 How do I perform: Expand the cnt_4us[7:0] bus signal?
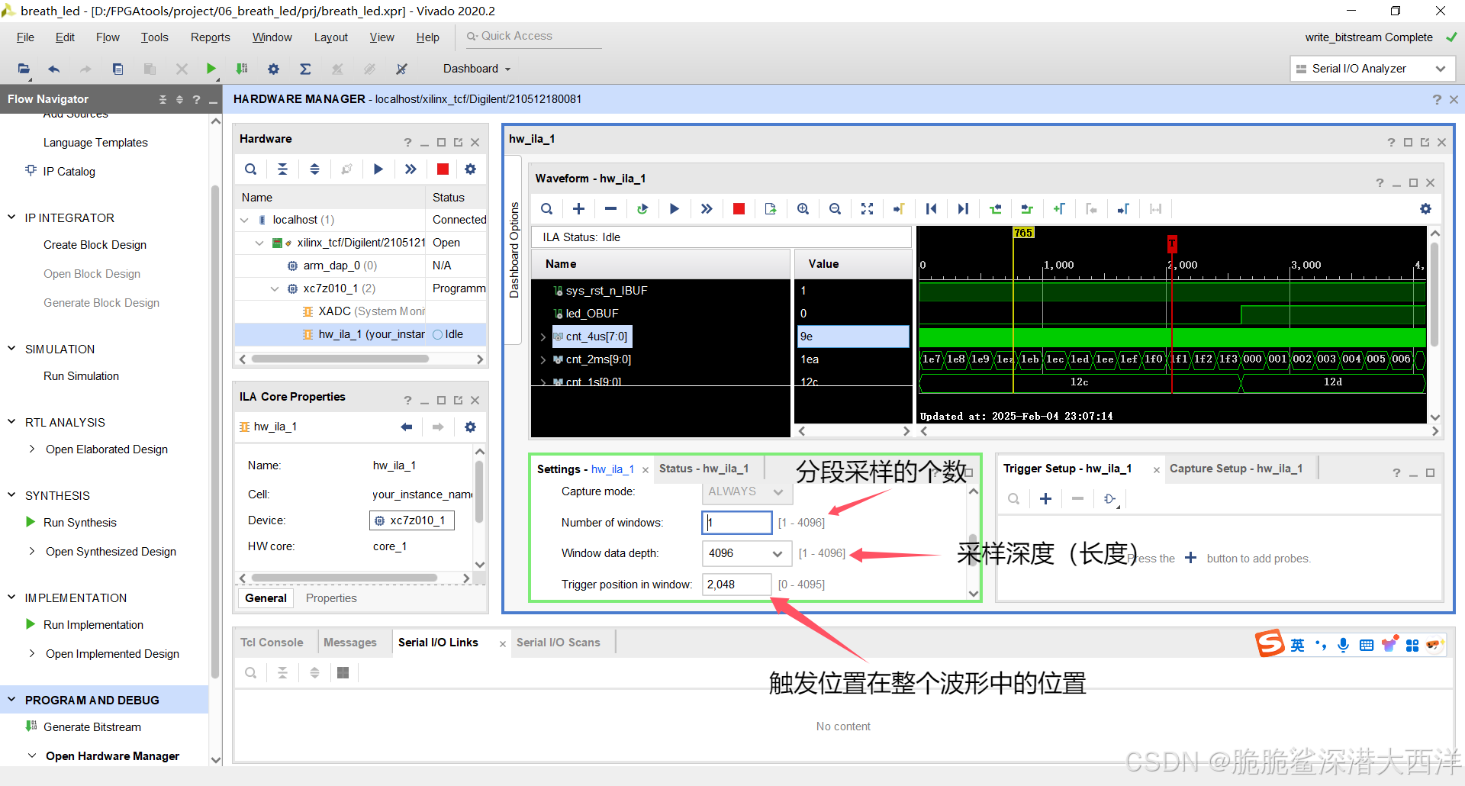click(x=543, y=337)
